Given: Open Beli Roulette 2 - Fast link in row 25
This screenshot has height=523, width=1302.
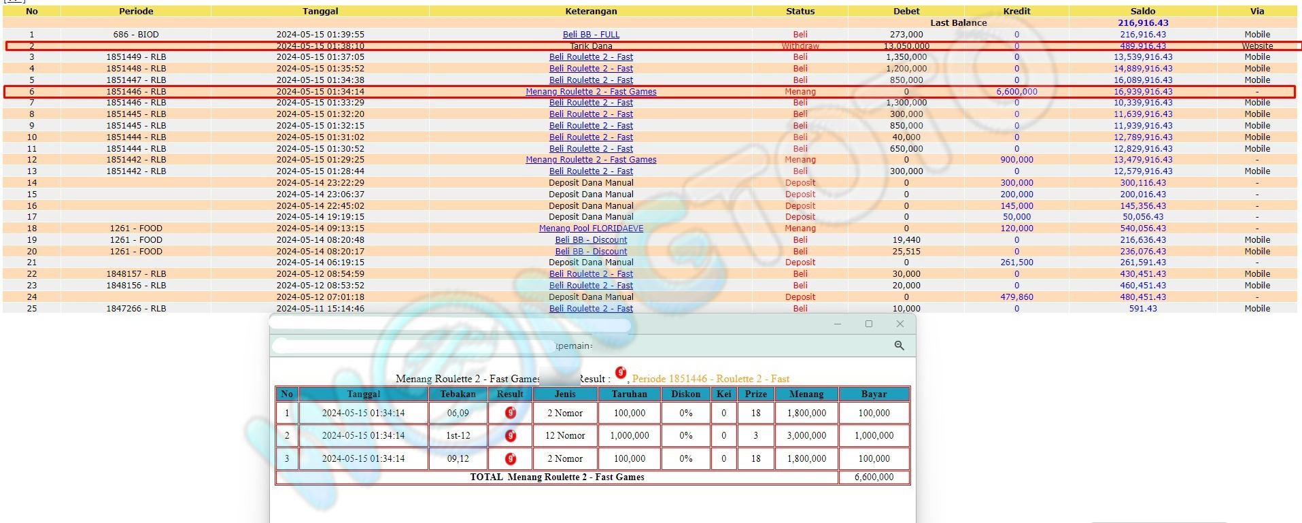Looking at the screenshot, I should (591, 309).
